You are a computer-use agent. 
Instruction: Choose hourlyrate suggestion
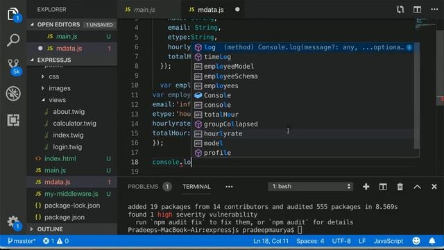(x=303, y=133)
